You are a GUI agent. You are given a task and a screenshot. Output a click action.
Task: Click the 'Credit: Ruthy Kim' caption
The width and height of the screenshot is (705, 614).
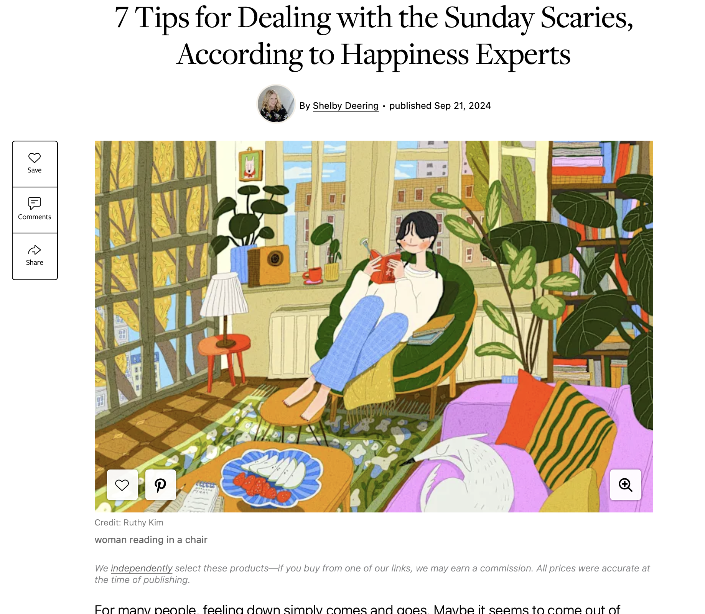[129, 523]
